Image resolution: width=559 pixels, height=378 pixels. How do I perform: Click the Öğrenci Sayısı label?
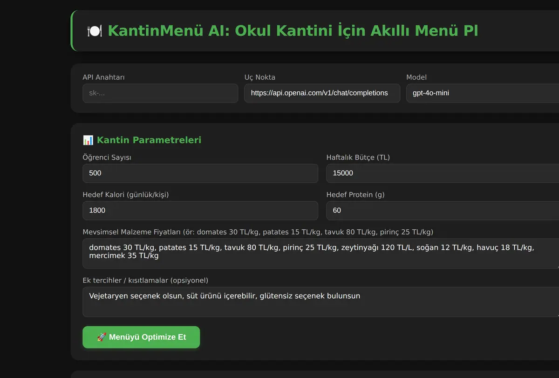pyautogui.click(x=107, y=158)
